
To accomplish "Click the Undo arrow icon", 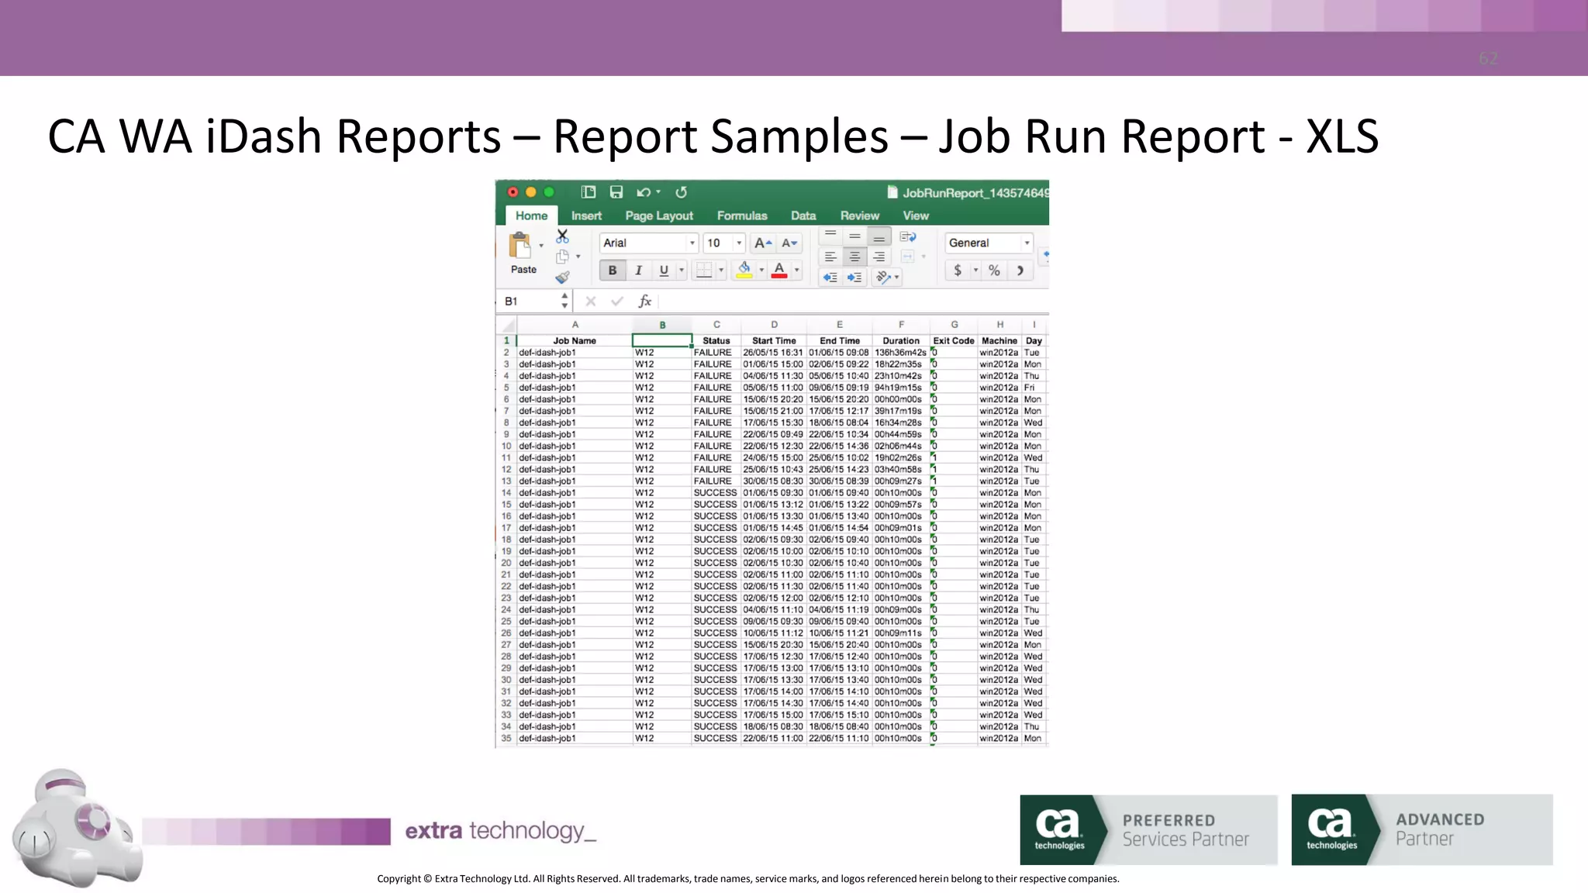I will tap(643, 192).
